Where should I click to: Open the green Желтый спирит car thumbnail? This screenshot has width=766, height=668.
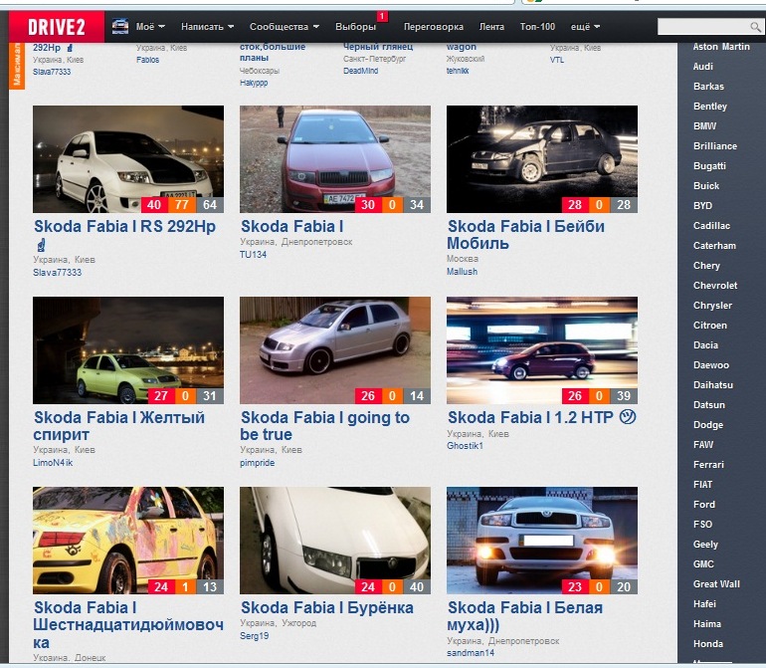128,350
